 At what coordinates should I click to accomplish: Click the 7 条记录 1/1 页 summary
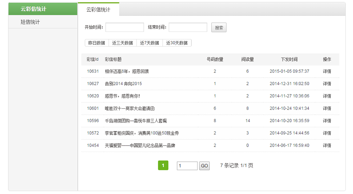point(236,166)
